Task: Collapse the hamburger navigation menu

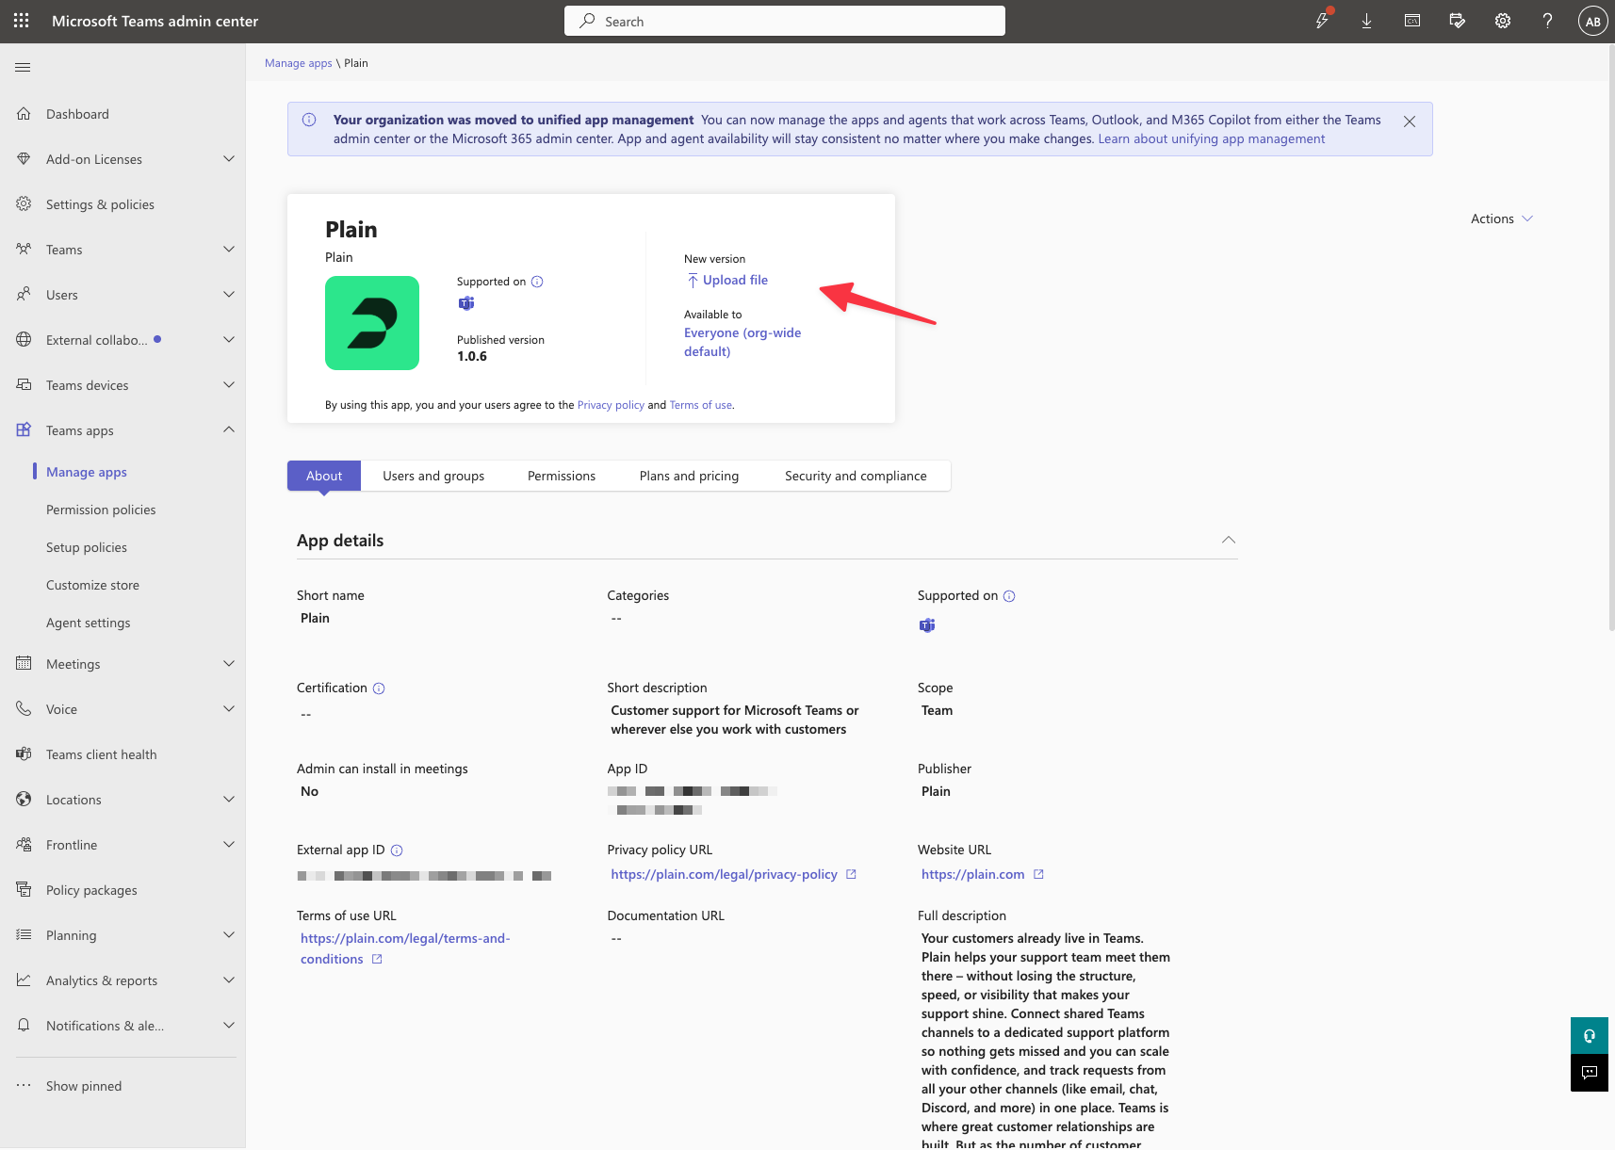Action: point(24,67)
